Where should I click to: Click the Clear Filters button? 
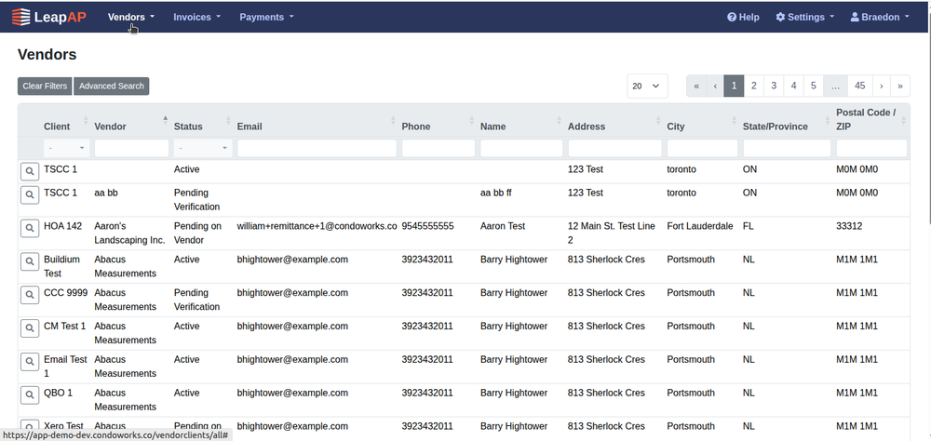coord(45,87)
